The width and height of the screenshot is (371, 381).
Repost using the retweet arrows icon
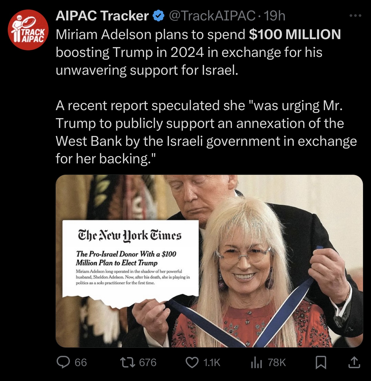[128, 362]
